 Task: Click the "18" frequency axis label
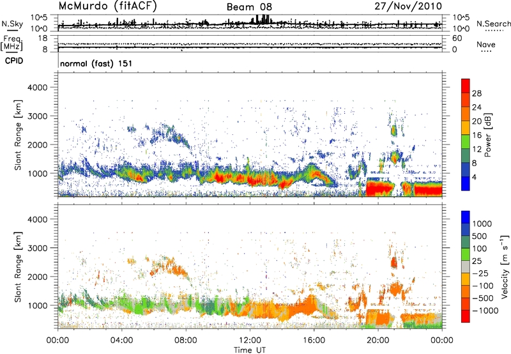(42, 38)
